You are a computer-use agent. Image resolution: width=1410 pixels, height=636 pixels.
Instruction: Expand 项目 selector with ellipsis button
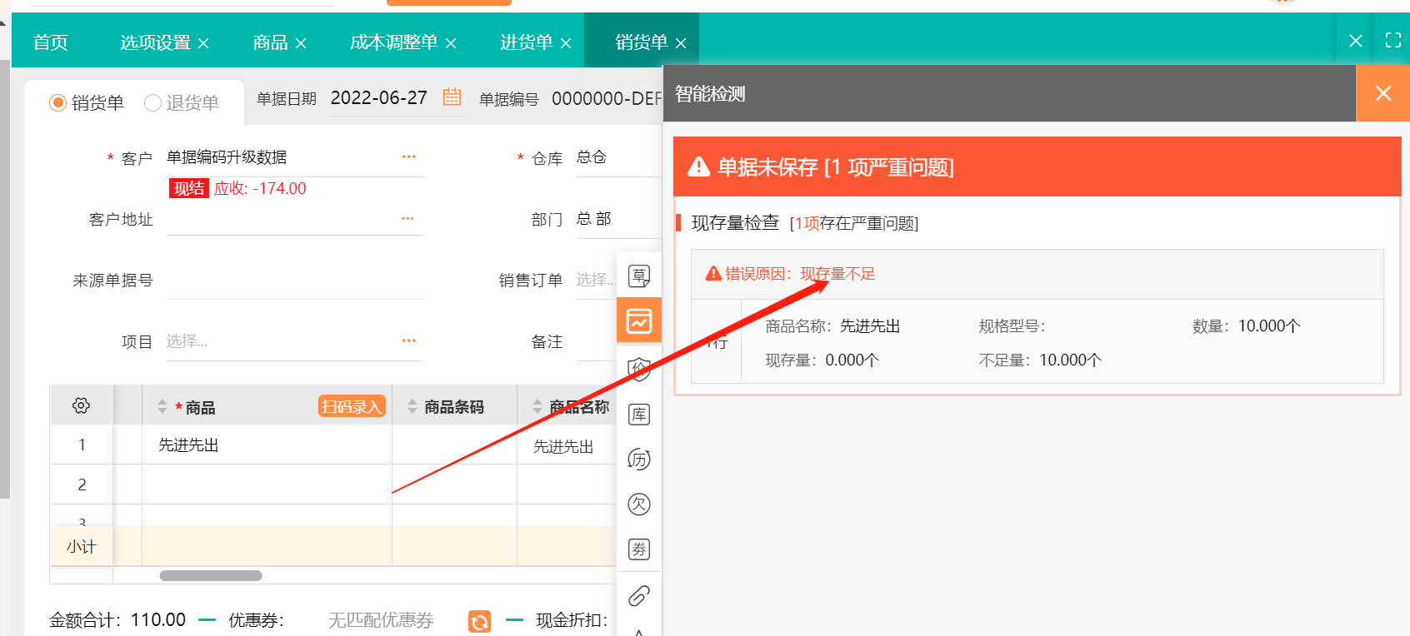(408, 341)
